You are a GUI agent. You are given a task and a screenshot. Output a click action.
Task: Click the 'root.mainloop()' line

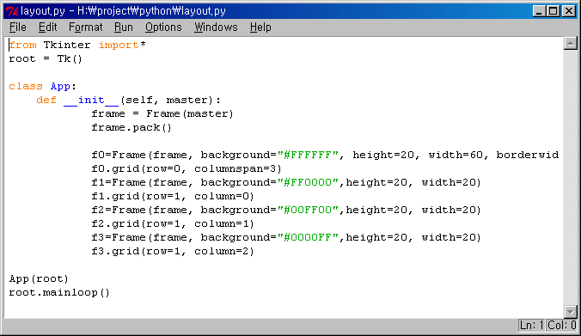tap(59, 293)
